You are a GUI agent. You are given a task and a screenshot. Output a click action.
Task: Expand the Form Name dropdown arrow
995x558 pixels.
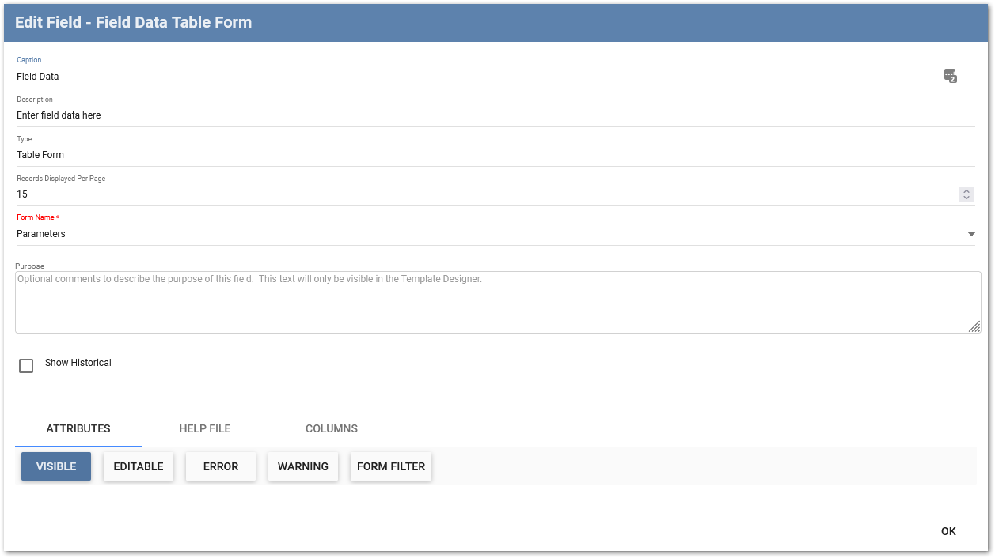971,235
